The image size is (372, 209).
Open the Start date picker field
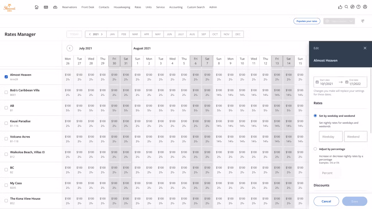pyautogui.click(x=326, y=82)
